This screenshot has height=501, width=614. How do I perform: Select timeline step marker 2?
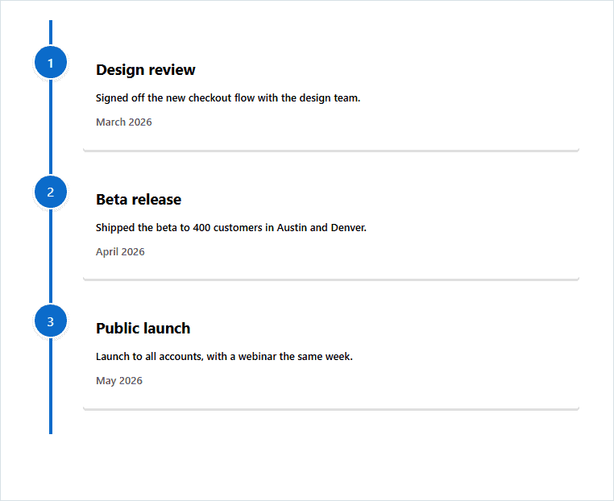(51, 192)
